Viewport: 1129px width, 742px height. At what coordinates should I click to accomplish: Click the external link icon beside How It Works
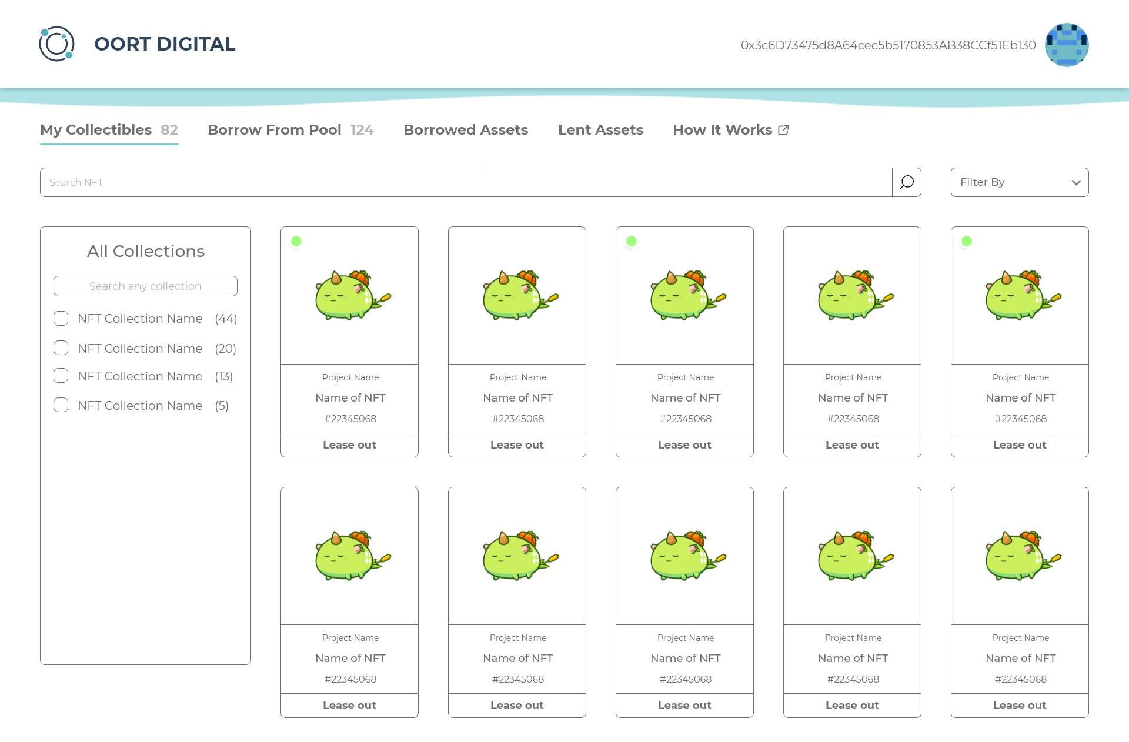click(x=783, y=130)
